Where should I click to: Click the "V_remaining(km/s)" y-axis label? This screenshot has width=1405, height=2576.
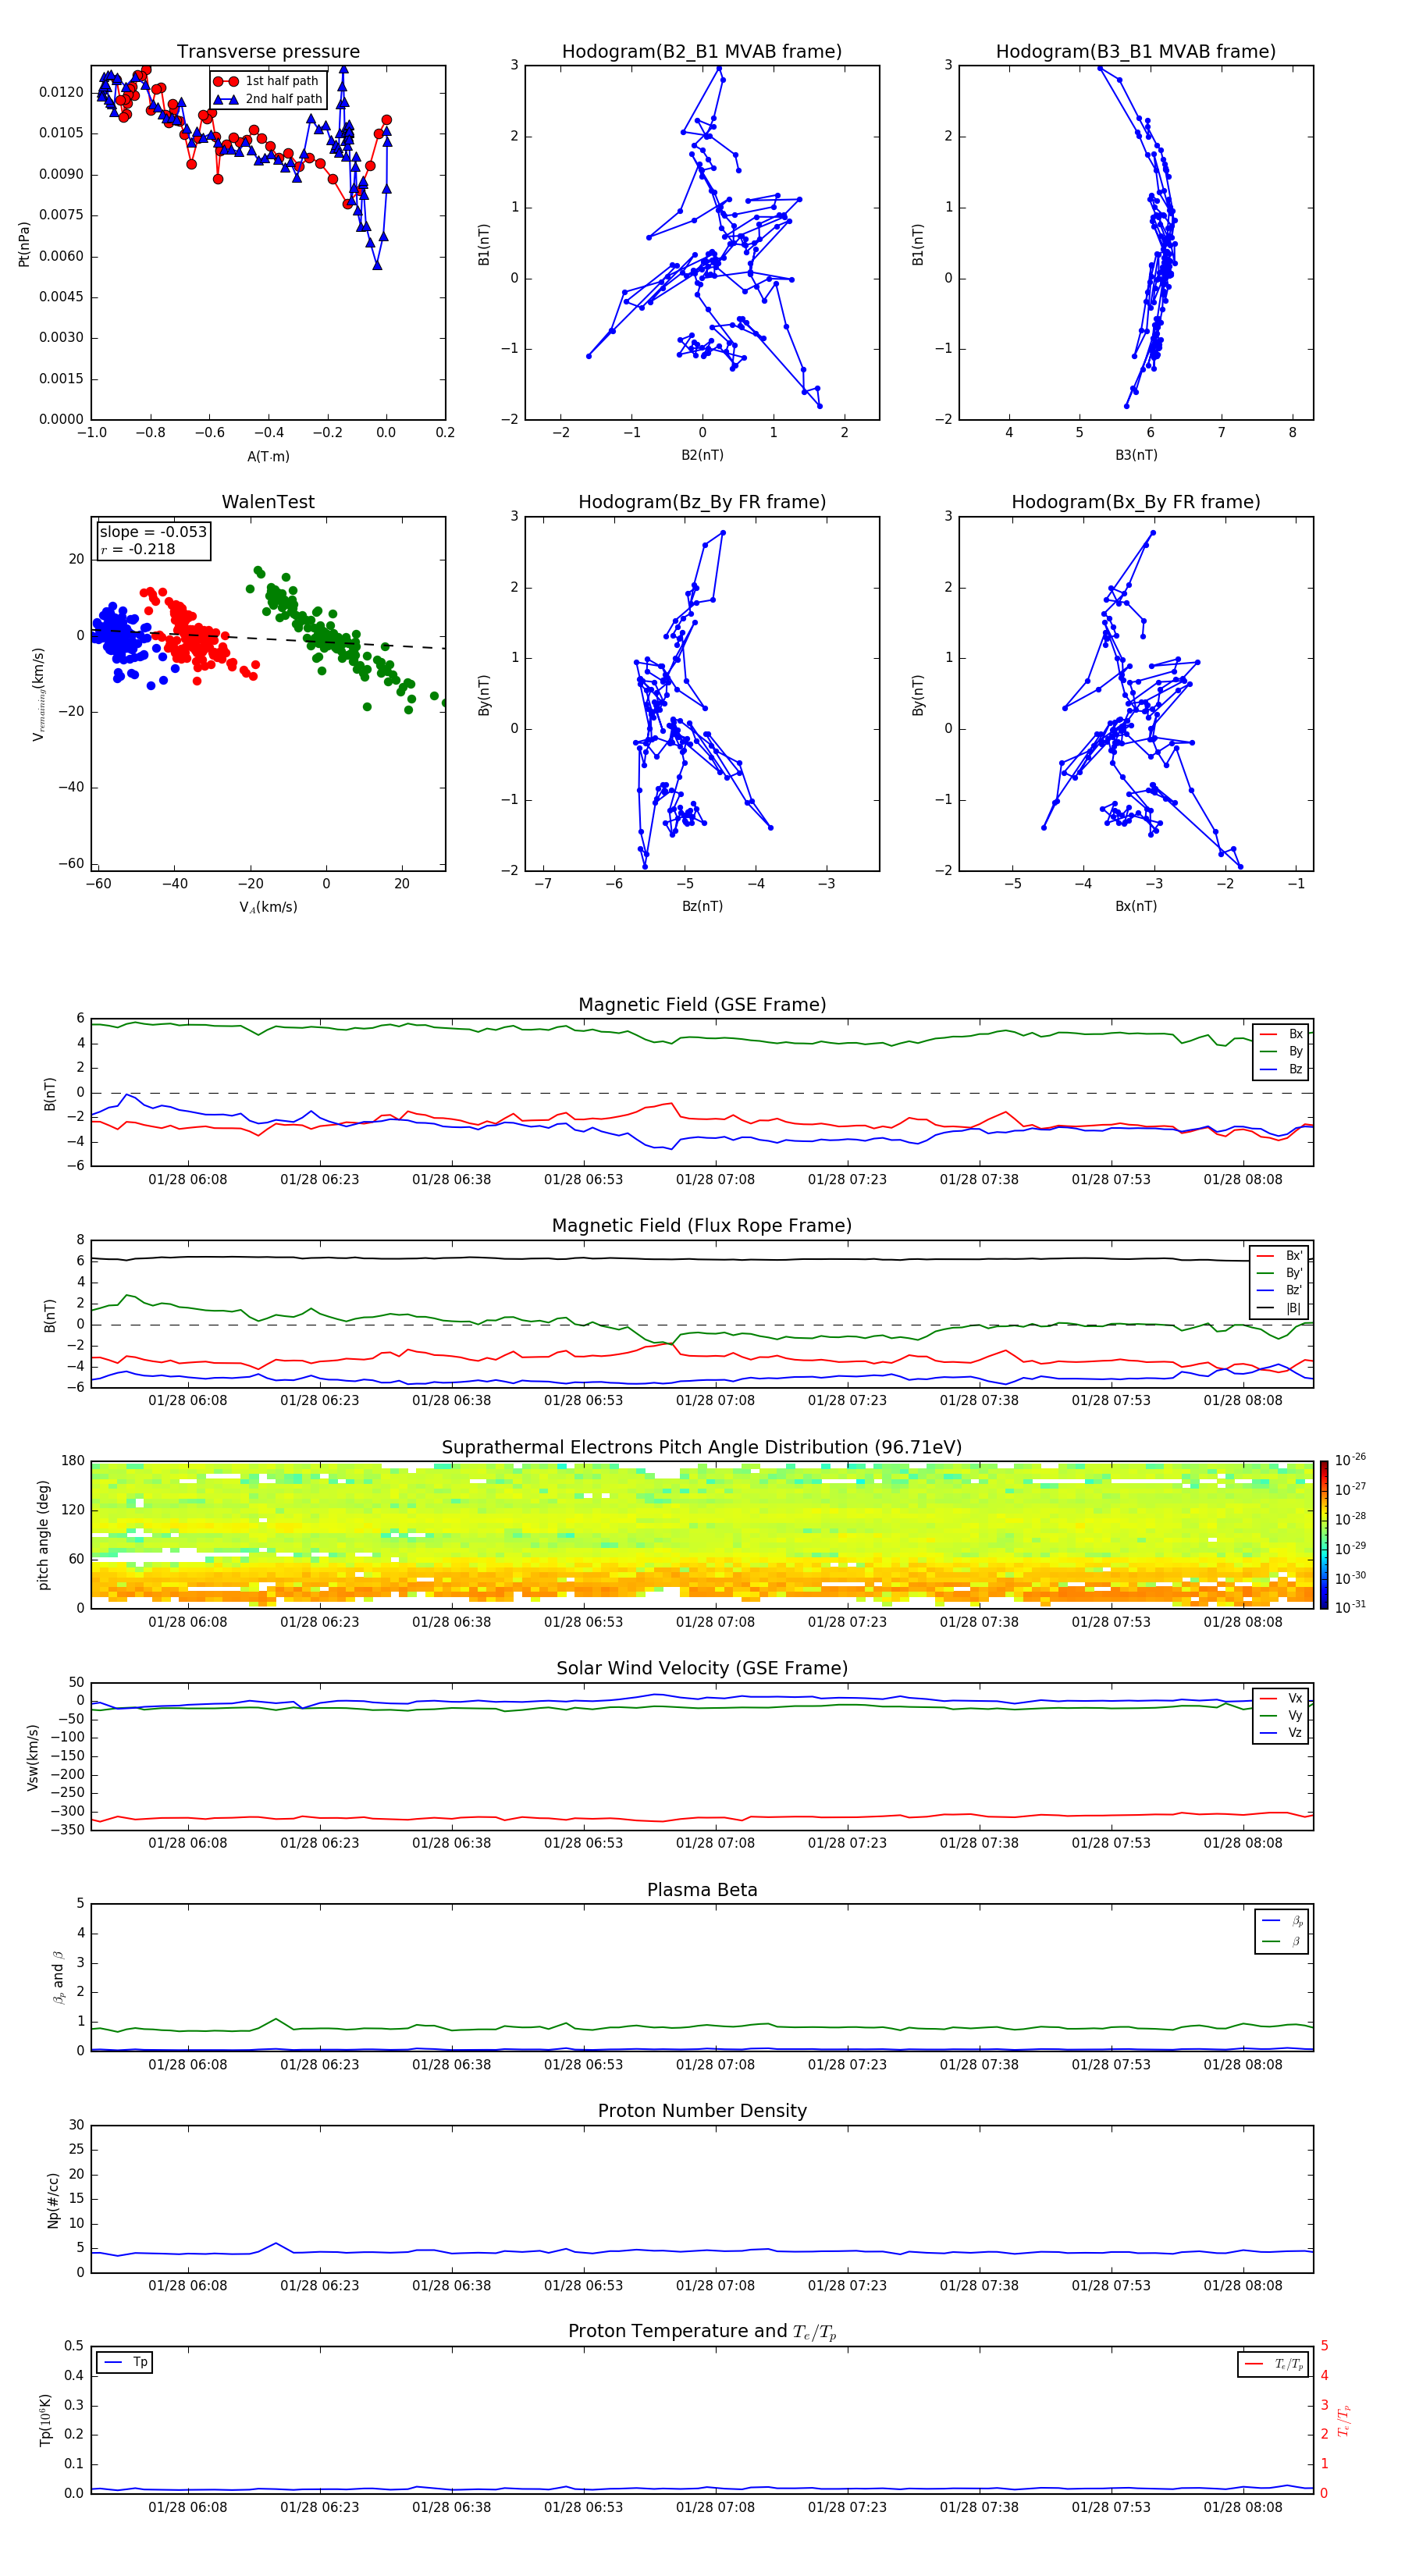point(38,694)
